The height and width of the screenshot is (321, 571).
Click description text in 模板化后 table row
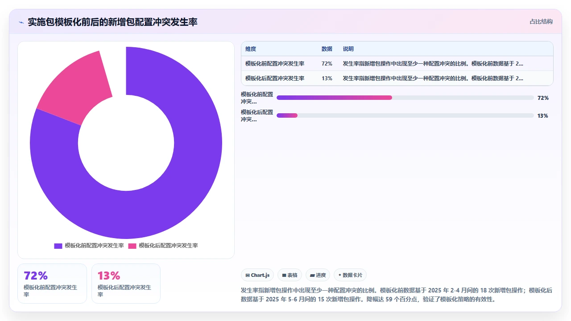point(433,78)
